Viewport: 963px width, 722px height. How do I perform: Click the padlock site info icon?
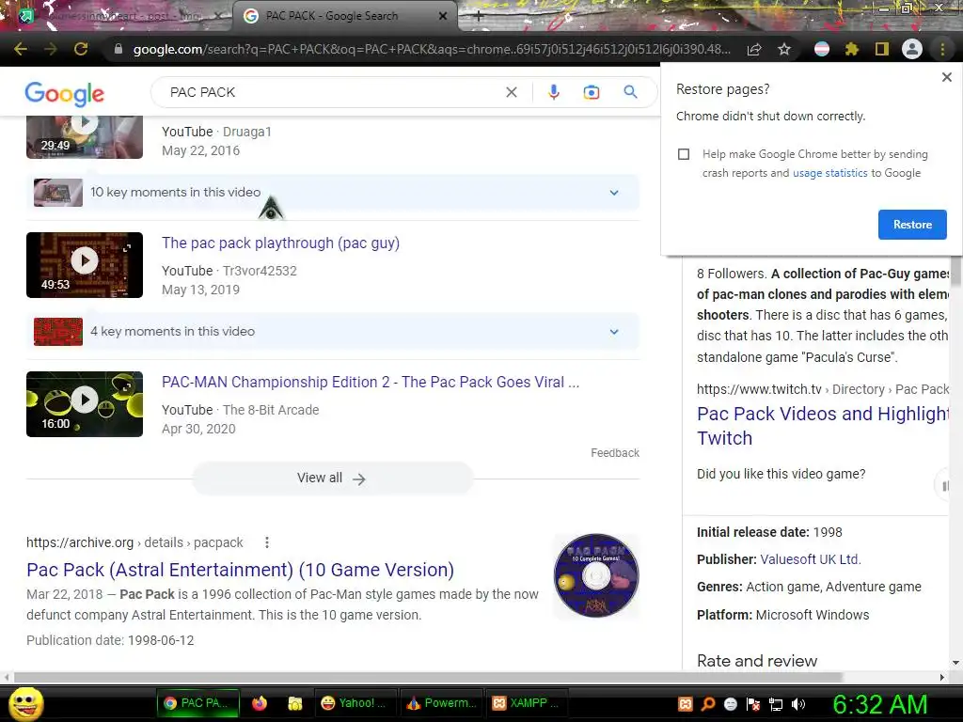118,49
